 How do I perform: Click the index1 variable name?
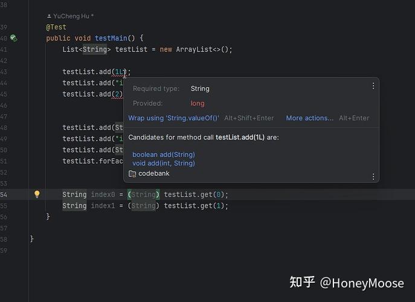coord(103,206)
